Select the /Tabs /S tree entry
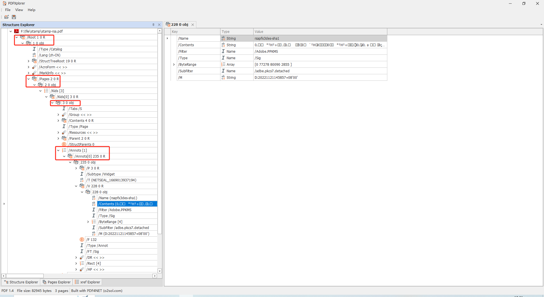 click(x=75, y=109)
